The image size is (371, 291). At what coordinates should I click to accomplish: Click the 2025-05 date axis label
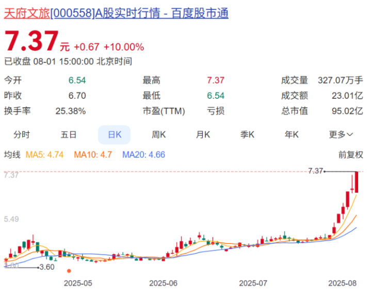tap(78, 283)
